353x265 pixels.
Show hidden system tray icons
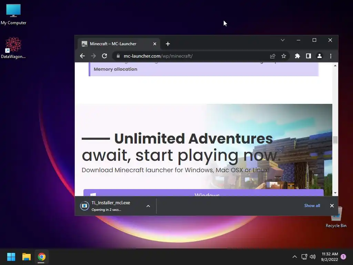[x=294, y=257]
